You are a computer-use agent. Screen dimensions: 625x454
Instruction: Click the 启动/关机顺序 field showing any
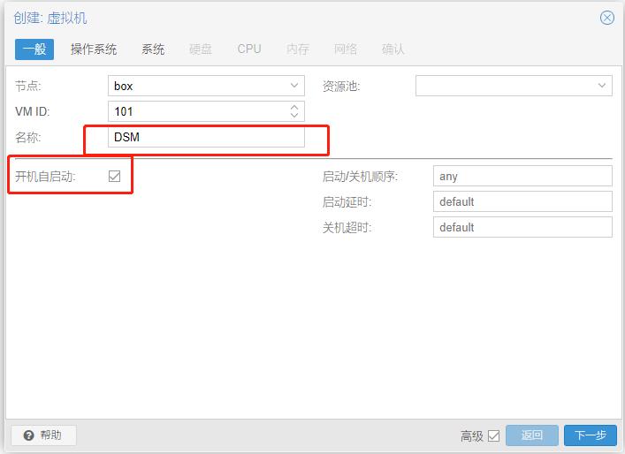click(522, 176)
